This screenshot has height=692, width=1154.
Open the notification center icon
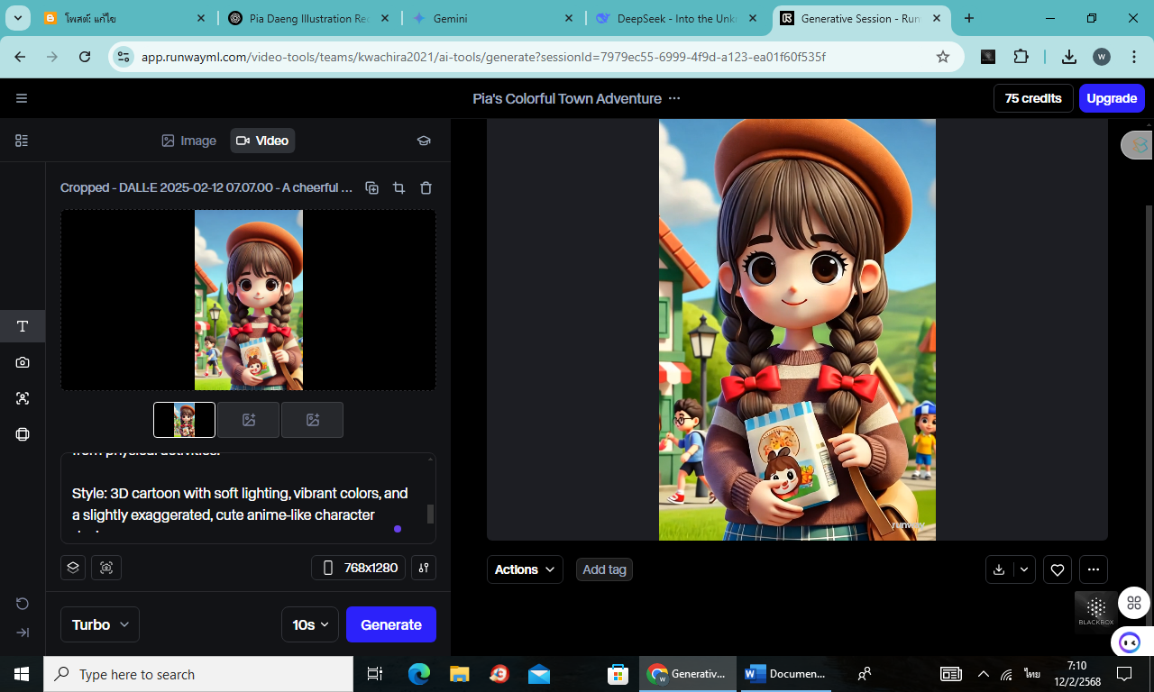(x=1124, y=674)
